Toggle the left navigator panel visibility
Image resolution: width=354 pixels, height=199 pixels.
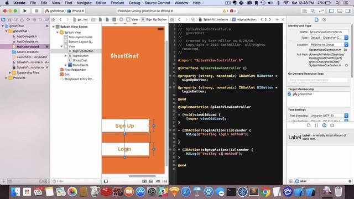pyautogui.click(x=331, y=11)
